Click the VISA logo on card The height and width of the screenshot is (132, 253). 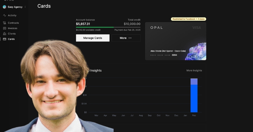point(196,28)
